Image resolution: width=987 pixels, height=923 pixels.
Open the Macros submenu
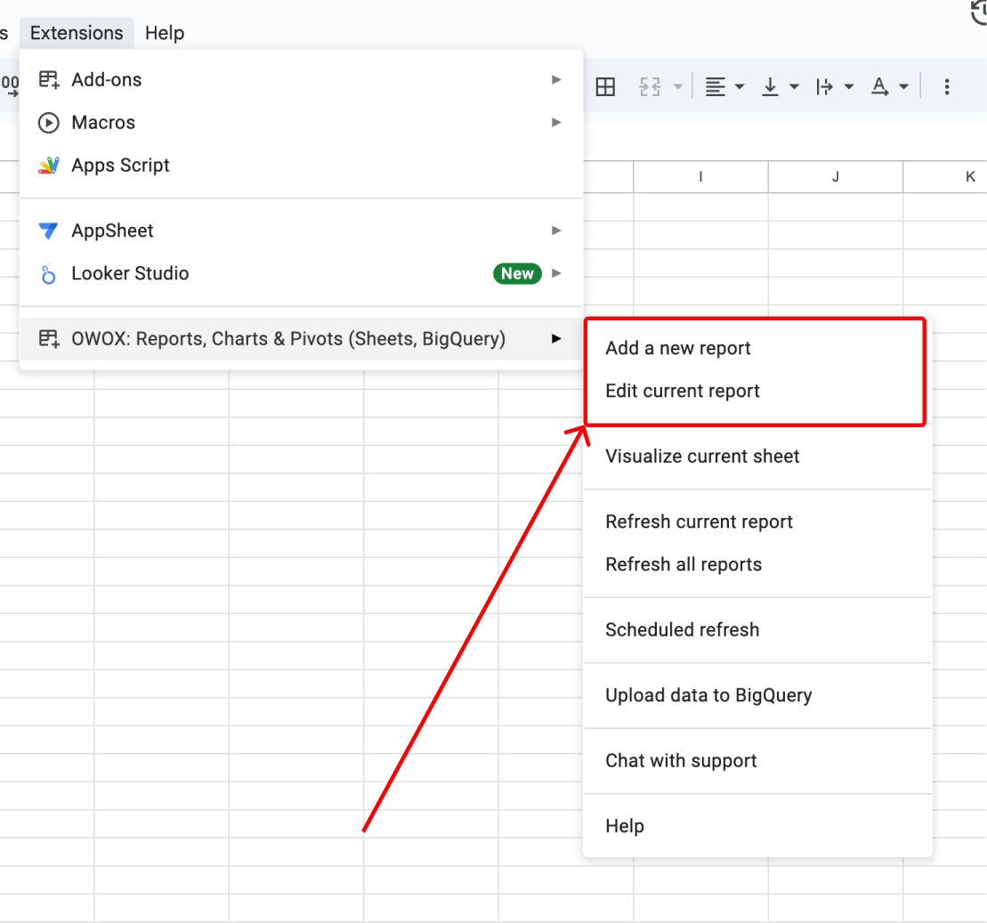point(301,123)
